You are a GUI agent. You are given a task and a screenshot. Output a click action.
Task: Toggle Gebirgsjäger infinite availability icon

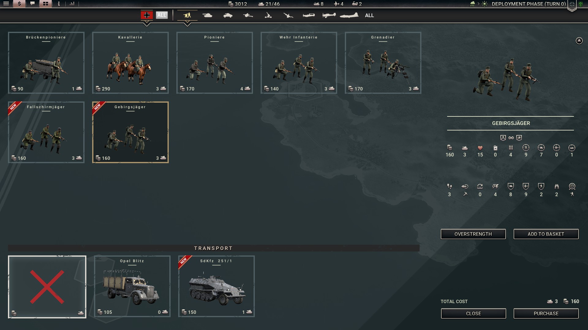[511, 137]
